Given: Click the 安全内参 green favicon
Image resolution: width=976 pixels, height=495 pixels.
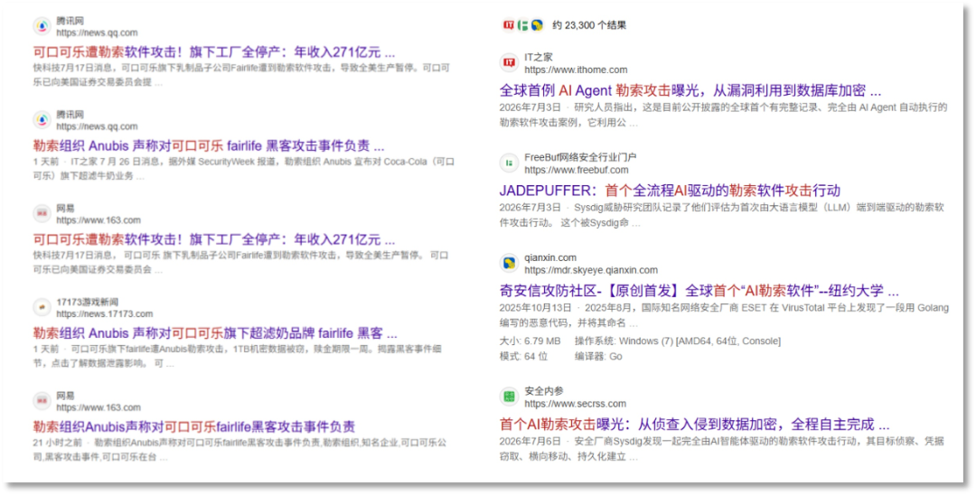Looking at the screenshot, I should click(x=510, y=397).
